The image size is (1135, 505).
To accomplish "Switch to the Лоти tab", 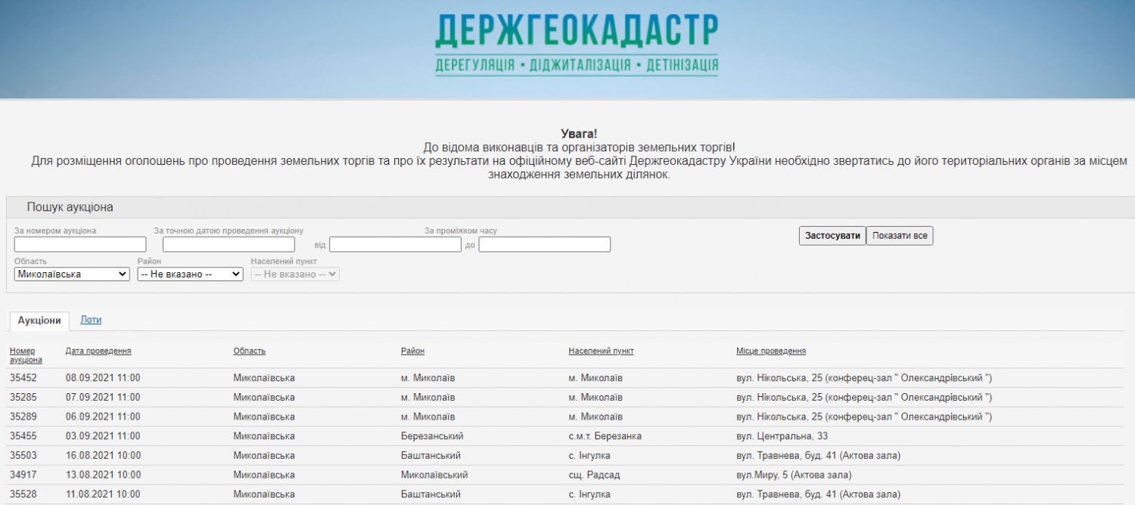I will click(91, 320).
